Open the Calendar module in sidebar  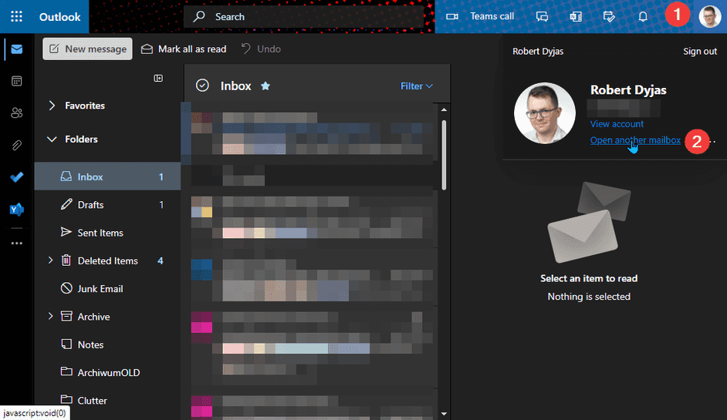(17, 81)
